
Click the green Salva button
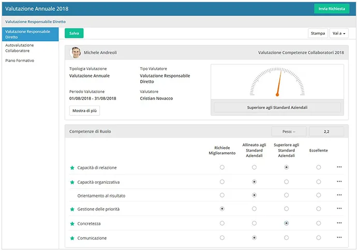point(74,33)
